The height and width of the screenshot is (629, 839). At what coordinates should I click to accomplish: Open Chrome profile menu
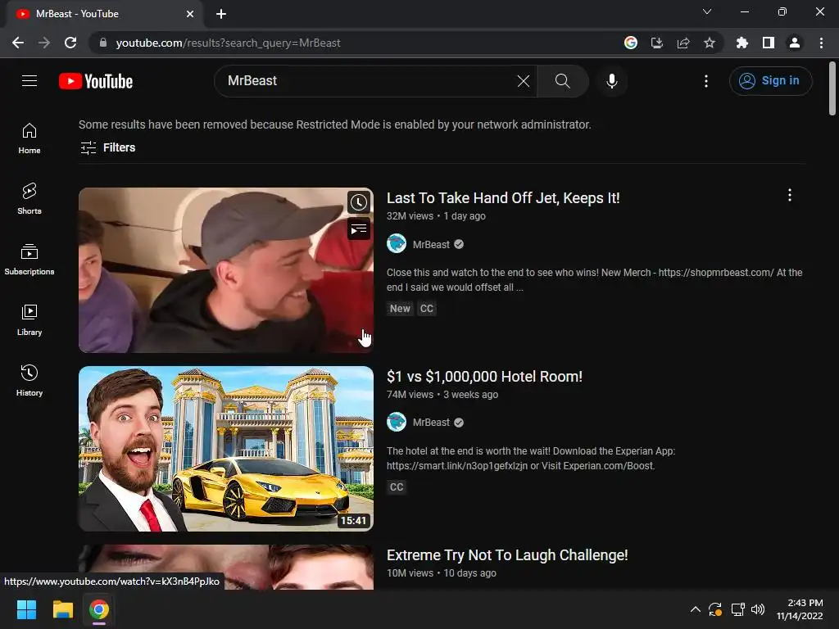pyautogui.click(x=795, y=43)
